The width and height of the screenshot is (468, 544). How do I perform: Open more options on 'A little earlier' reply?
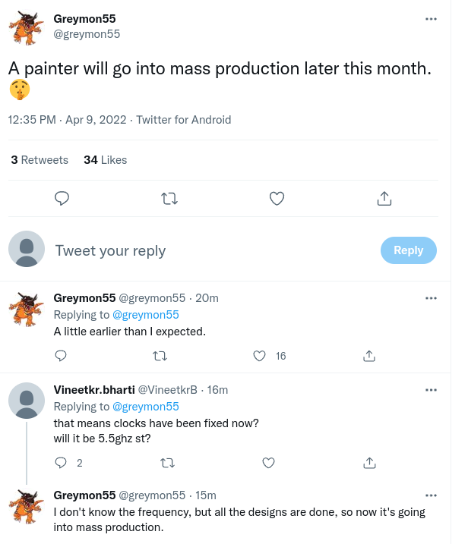tap(431, 298)
